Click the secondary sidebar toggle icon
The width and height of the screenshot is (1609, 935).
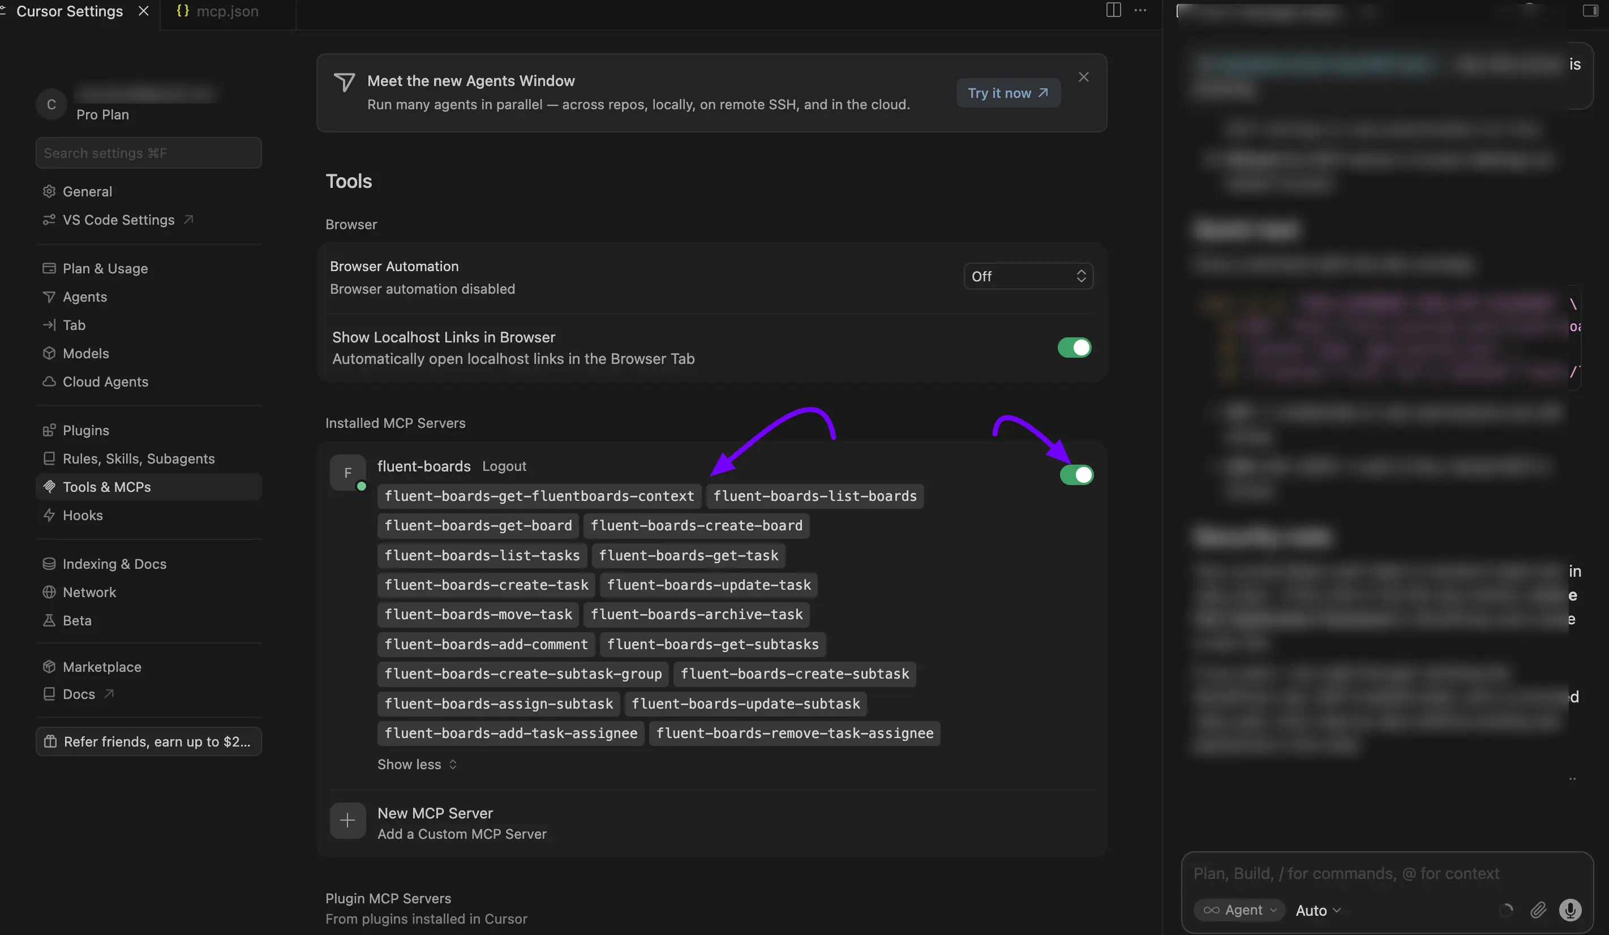click(1590, 10)
